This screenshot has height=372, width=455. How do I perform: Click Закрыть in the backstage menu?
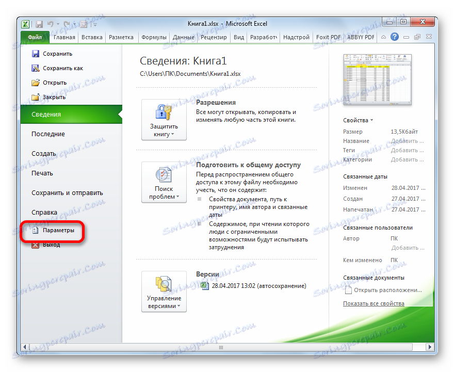[x=54, y=97]
